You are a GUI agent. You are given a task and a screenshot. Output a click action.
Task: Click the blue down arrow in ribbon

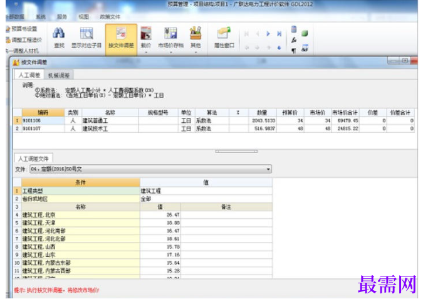279,48
